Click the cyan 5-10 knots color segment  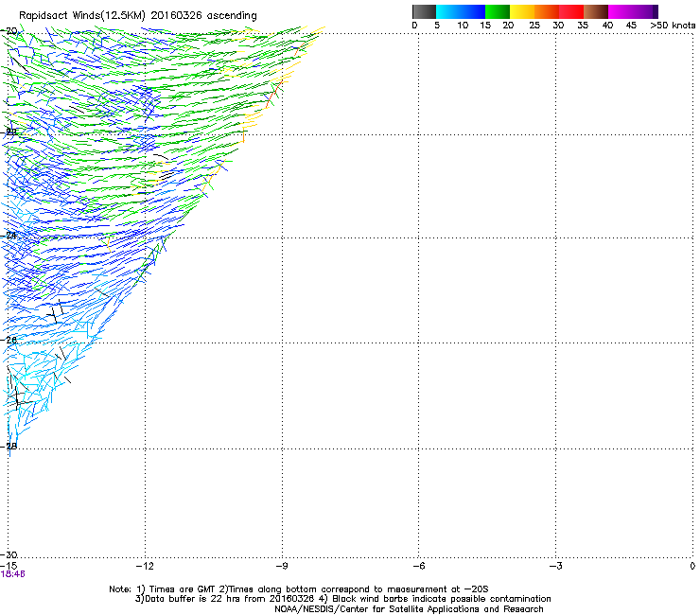[448, 11]
